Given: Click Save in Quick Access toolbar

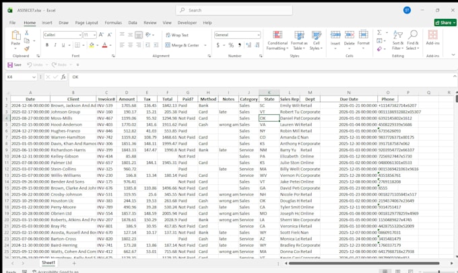Looking at the screenshot, I should 14,65.
